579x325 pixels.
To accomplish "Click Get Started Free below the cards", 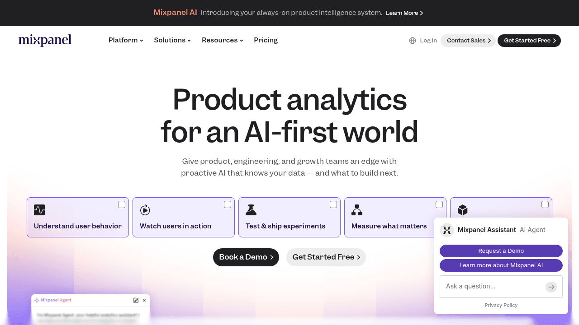I will (x=326, y=257).
